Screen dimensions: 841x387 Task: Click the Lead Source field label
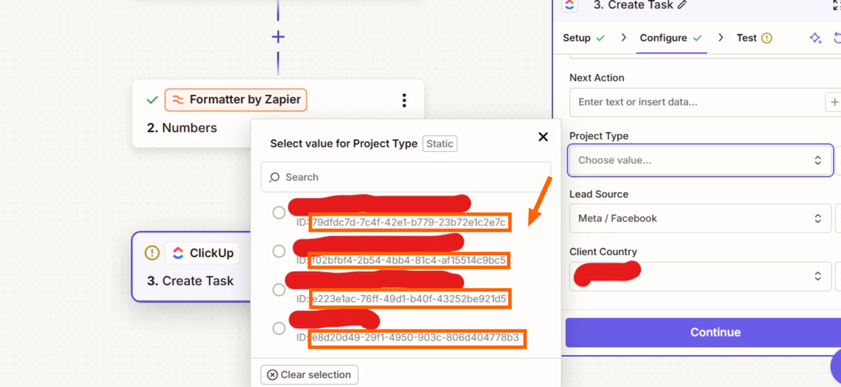599,195
